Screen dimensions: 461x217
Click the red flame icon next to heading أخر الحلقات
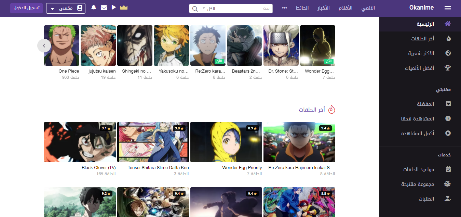[331, 109]
